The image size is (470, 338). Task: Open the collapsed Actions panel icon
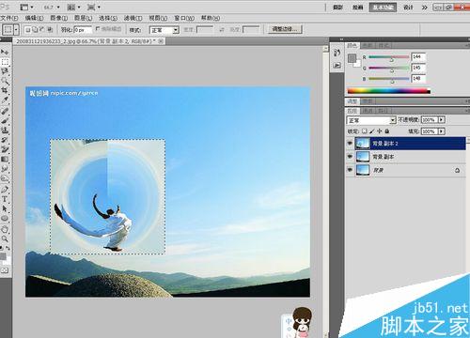click(x=337, y=65)
